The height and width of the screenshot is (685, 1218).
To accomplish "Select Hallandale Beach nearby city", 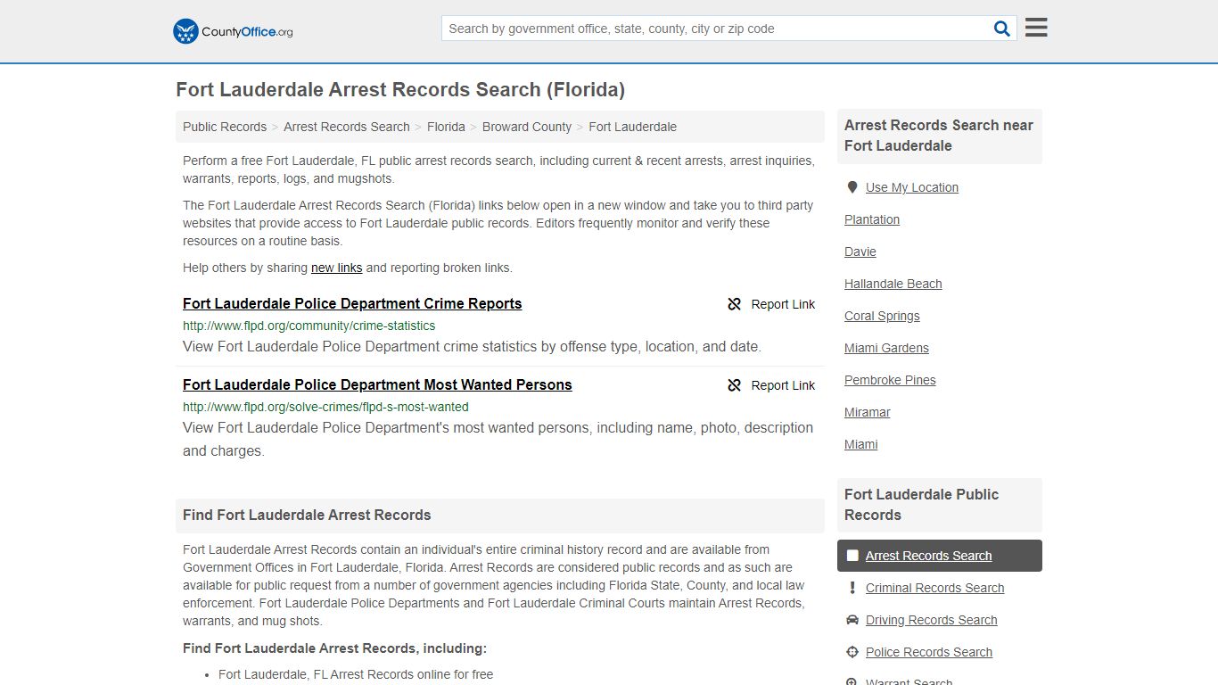I will tap(893, 284).
